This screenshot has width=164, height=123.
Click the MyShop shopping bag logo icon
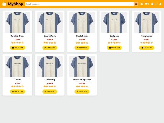coord(4,4)
